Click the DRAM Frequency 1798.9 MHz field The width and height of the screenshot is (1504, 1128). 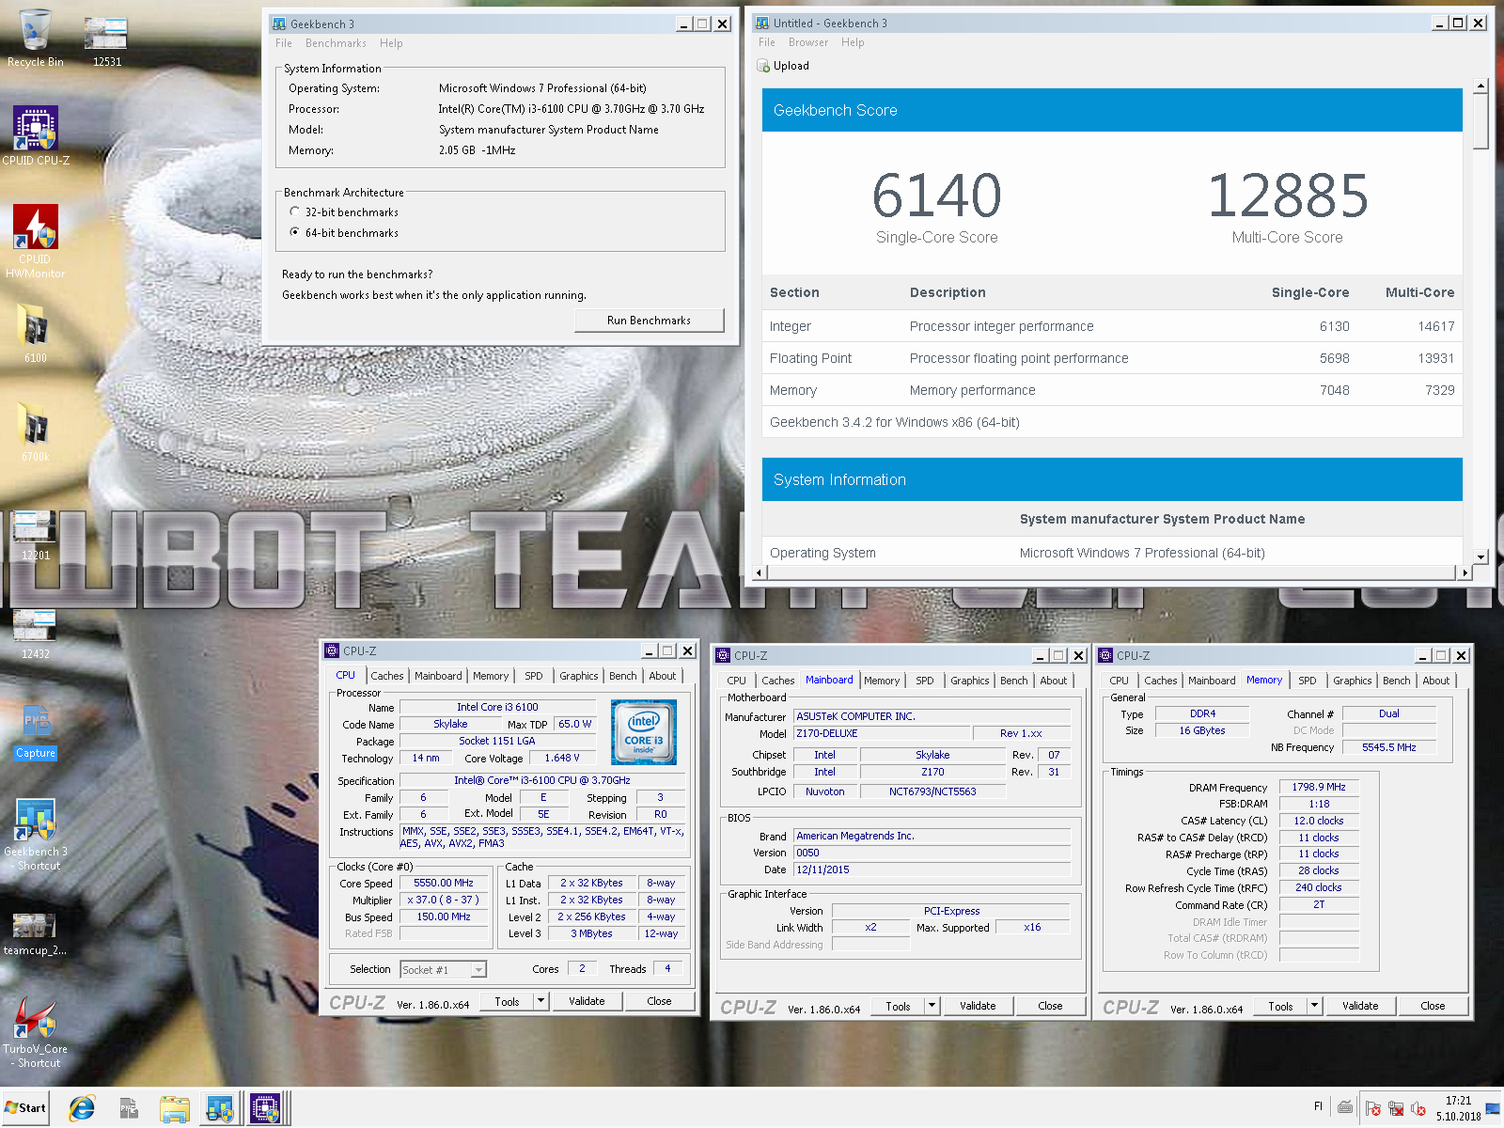coord(1318,788)
